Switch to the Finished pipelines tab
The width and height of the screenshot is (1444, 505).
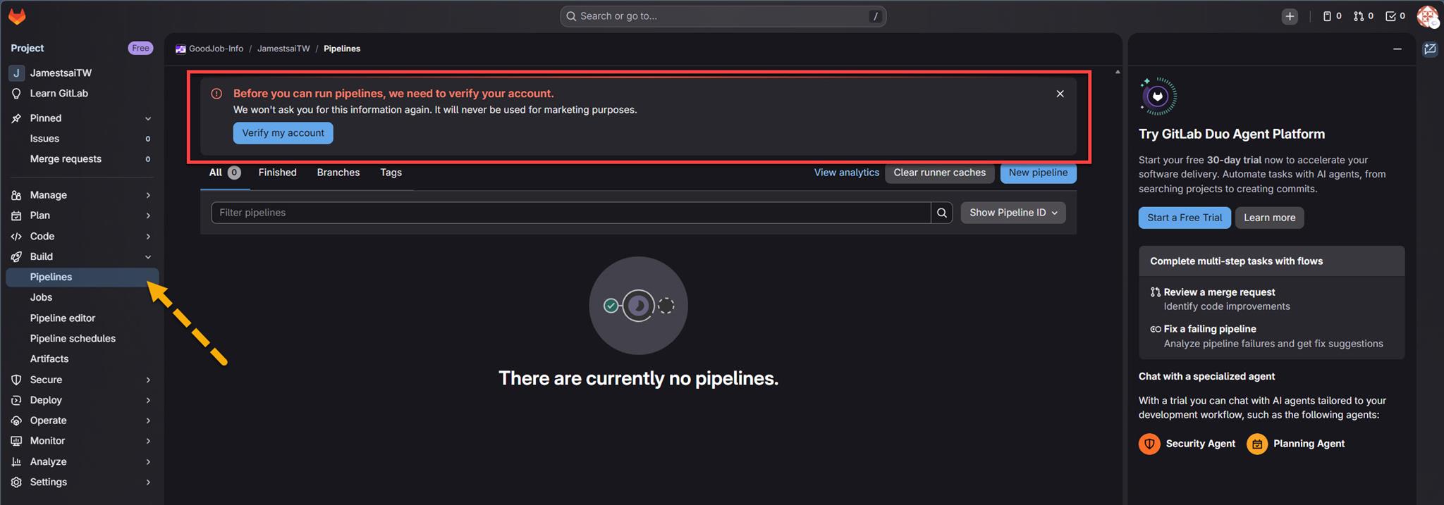point(277,173)
